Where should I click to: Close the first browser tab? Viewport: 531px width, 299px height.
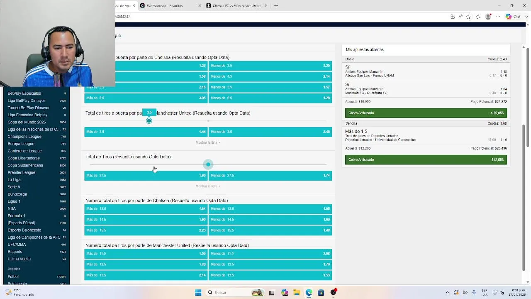tap(134, 6)
